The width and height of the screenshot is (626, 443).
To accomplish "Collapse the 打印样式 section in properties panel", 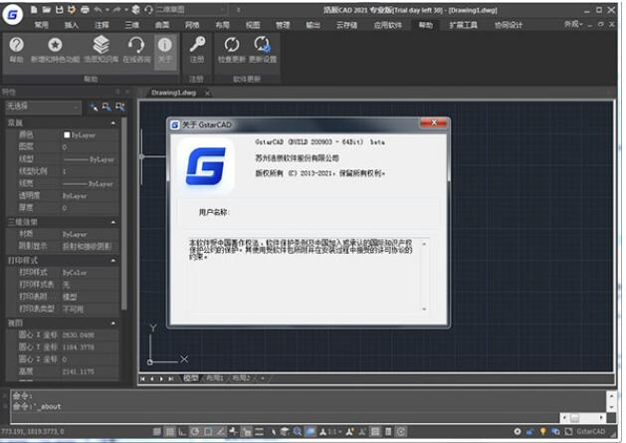I will coord(113,261).
